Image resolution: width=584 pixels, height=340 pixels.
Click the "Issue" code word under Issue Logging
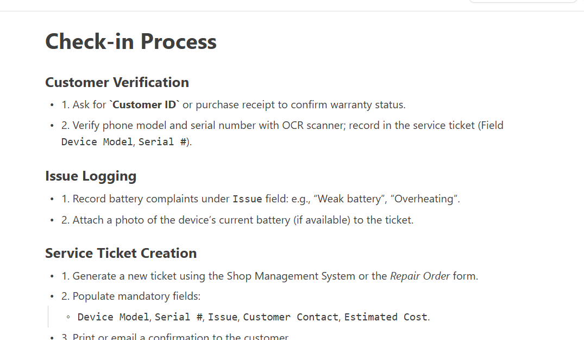(247, 199)
